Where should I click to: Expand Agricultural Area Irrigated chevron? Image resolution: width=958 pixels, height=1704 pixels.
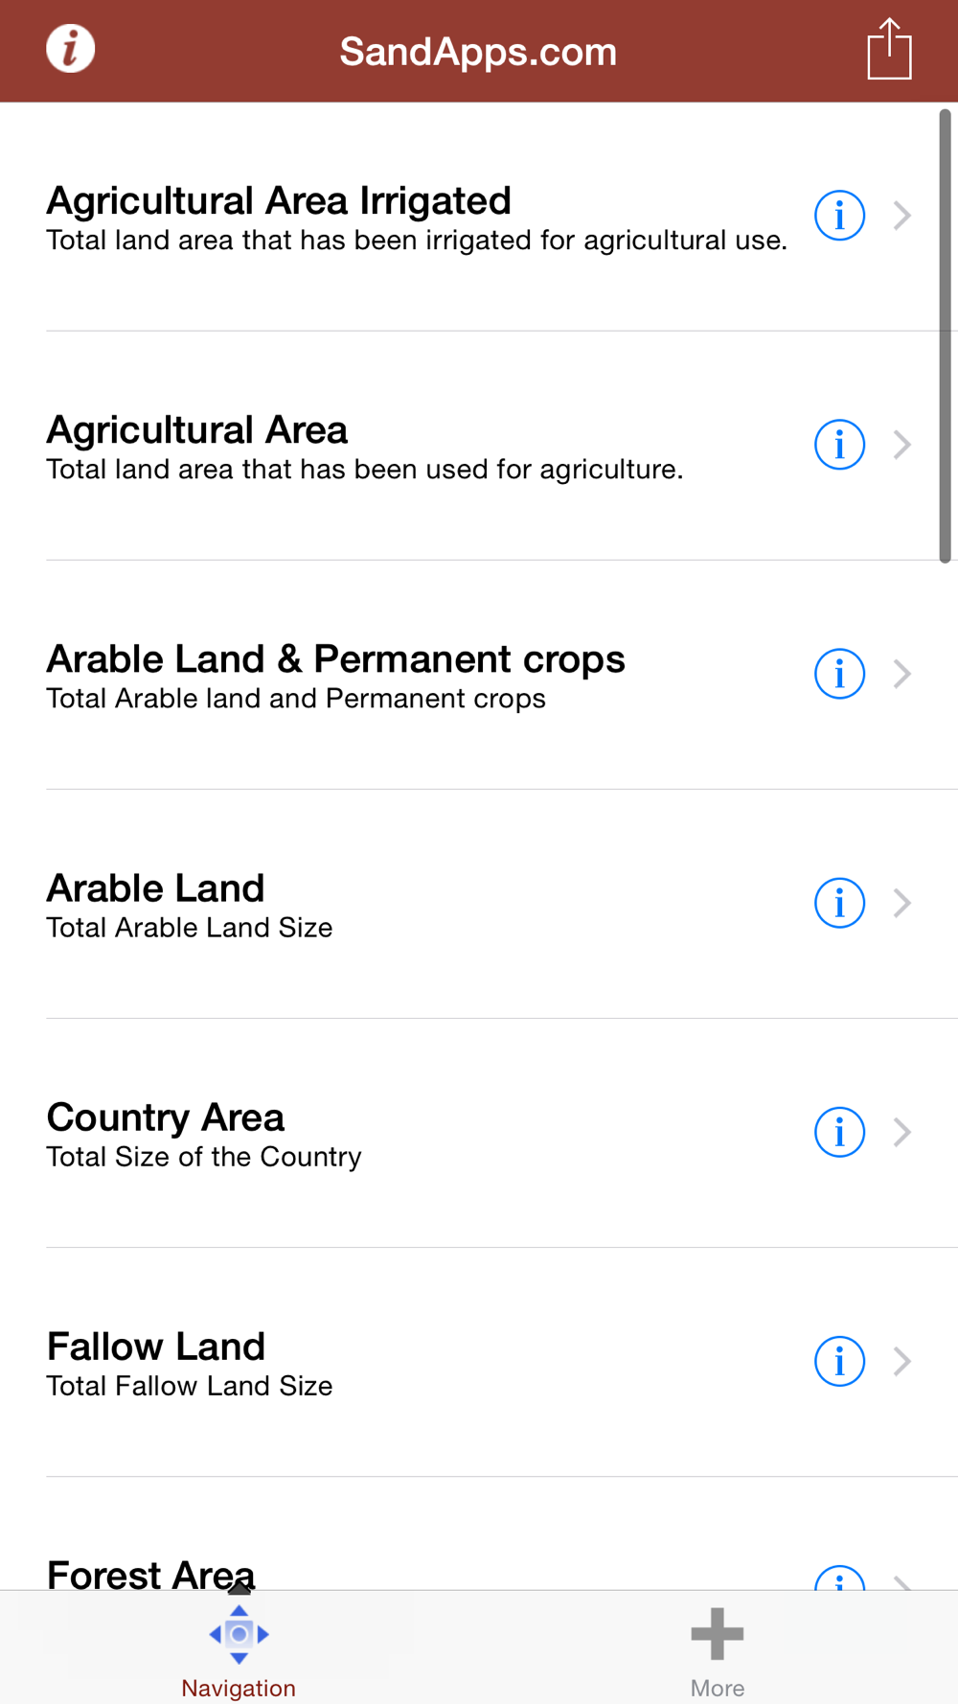pyautogui.click(x=901, y=216)
